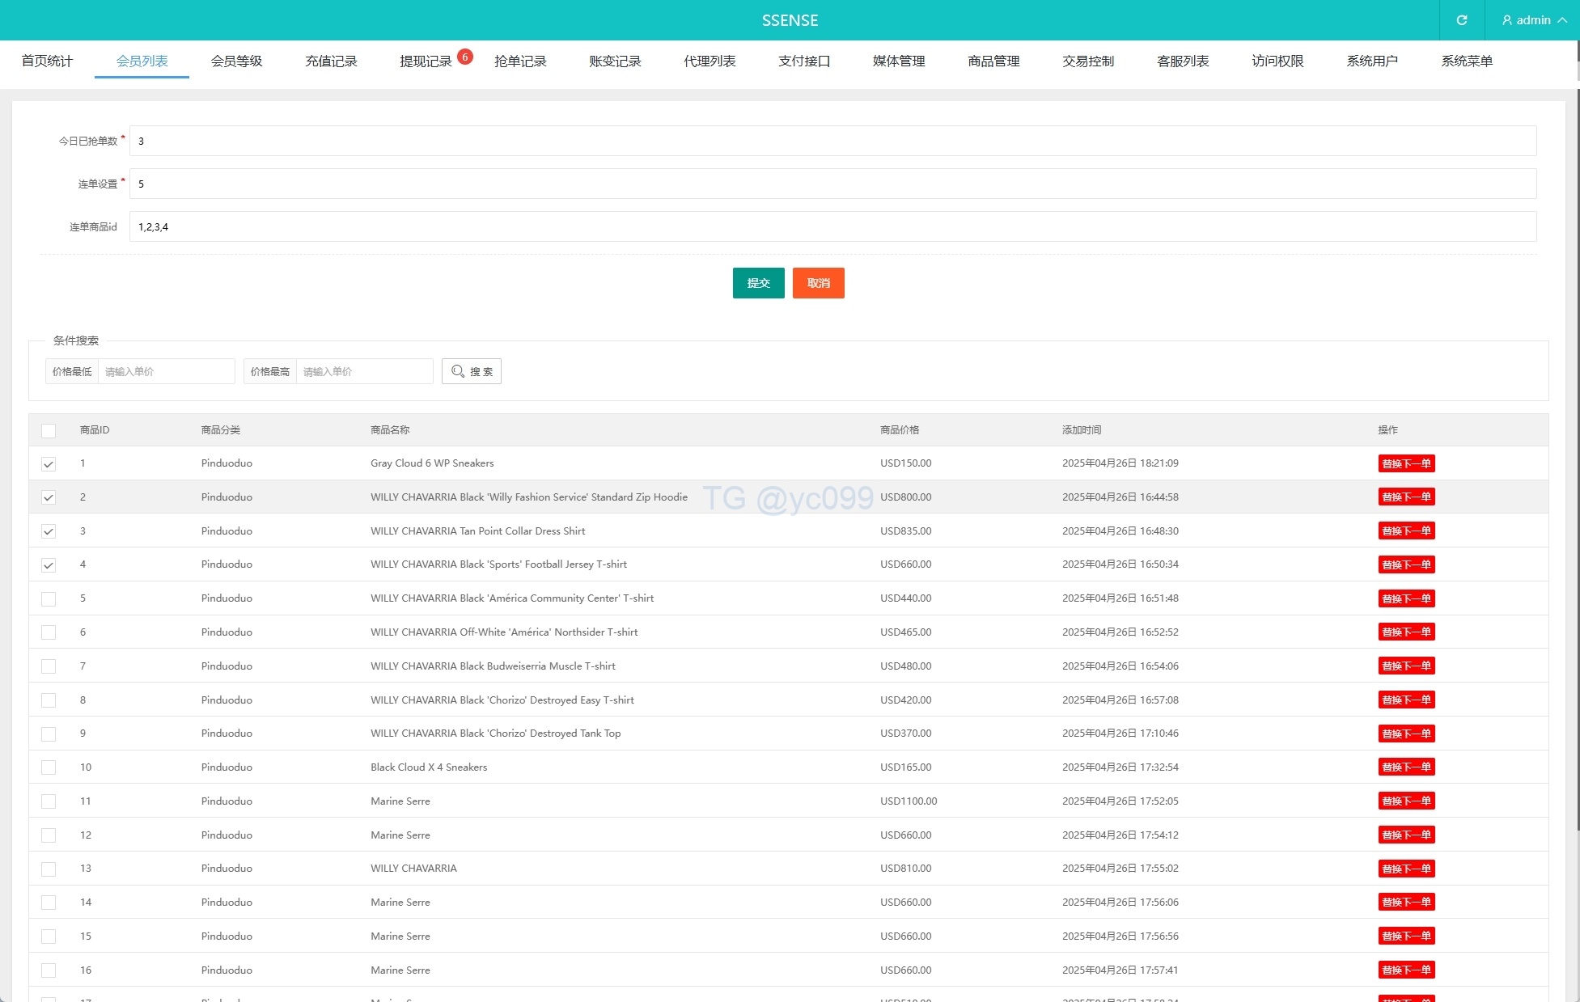This screenshot has height=1002, width=1580.
Task: Toggle the select-all header checkbox
Action: pyautogui.click(x=49, y=430)
